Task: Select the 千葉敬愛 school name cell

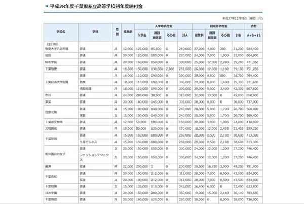Action: tap(61, 69)
